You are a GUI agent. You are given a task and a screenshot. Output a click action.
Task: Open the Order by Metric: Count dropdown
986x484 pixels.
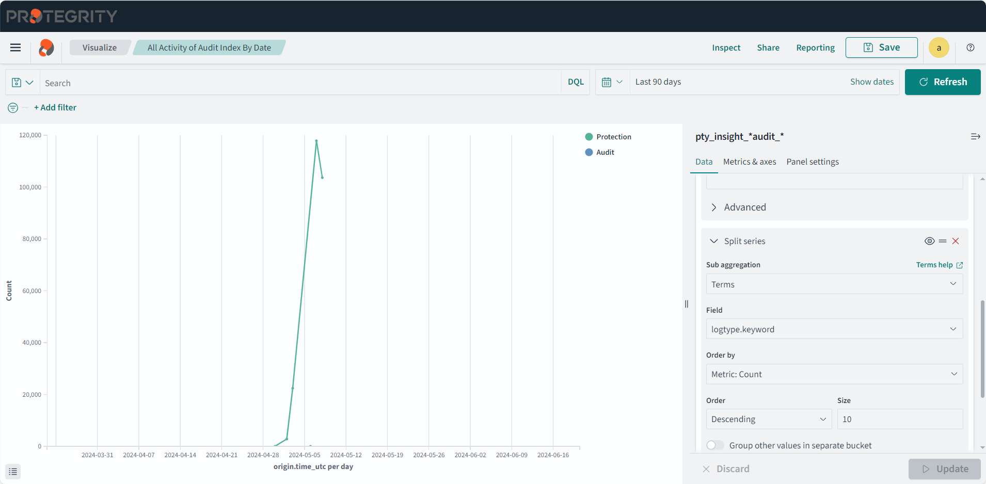click(834, 374)
